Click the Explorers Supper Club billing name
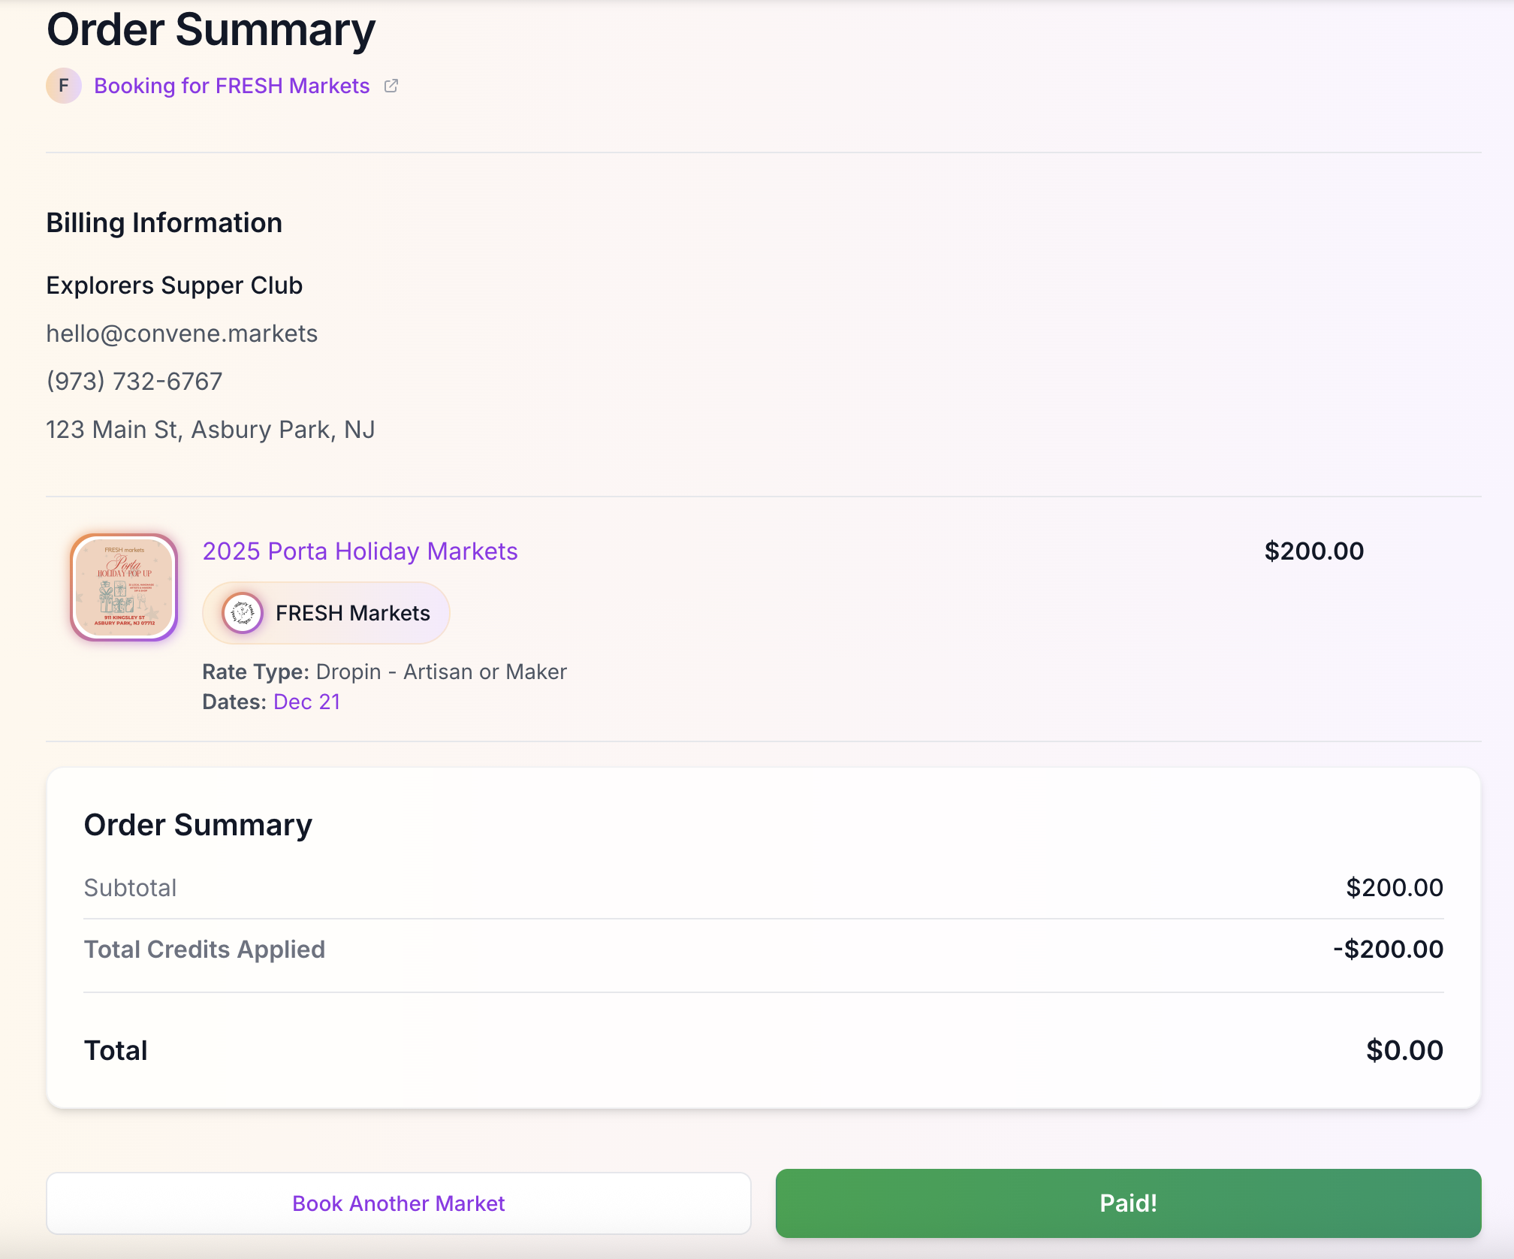This screenshot has width=1514, height=1259. 174,285
